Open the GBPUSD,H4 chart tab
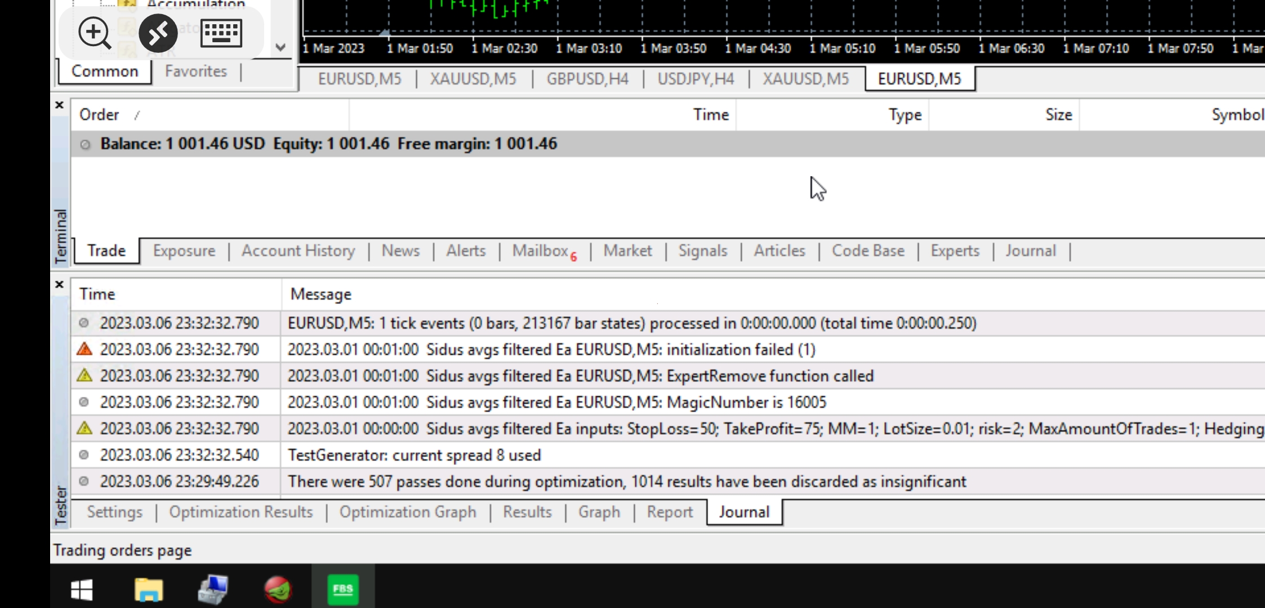This screenshot has width=1265, height=608. (587, 79)
